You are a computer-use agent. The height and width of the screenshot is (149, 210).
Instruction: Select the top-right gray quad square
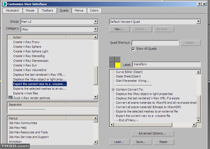[x=118, y=59]
